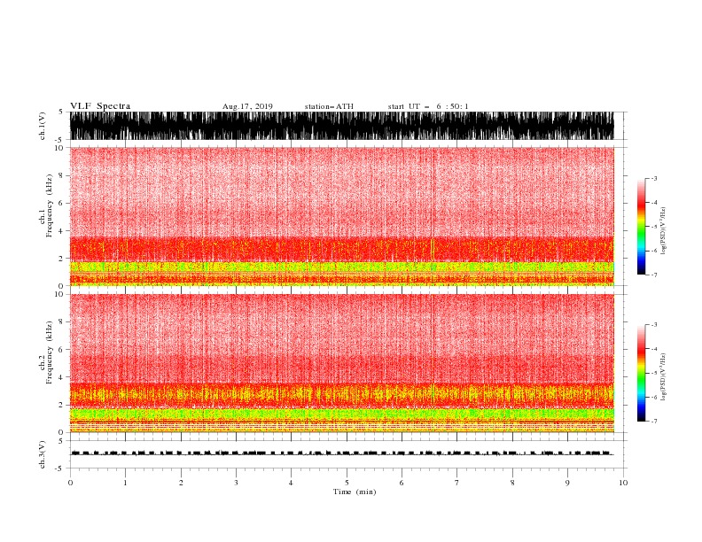
Task: Click ch.2 frequency axis tick "6"
Action: coord(61,350)
